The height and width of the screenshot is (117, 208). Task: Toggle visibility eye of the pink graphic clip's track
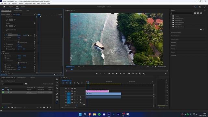point(75,91)
